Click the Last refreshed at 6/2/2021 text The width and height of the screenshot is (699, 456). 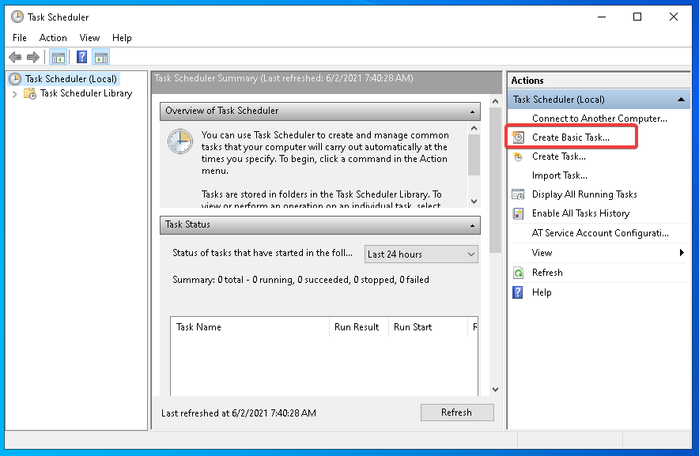[239, 413]
